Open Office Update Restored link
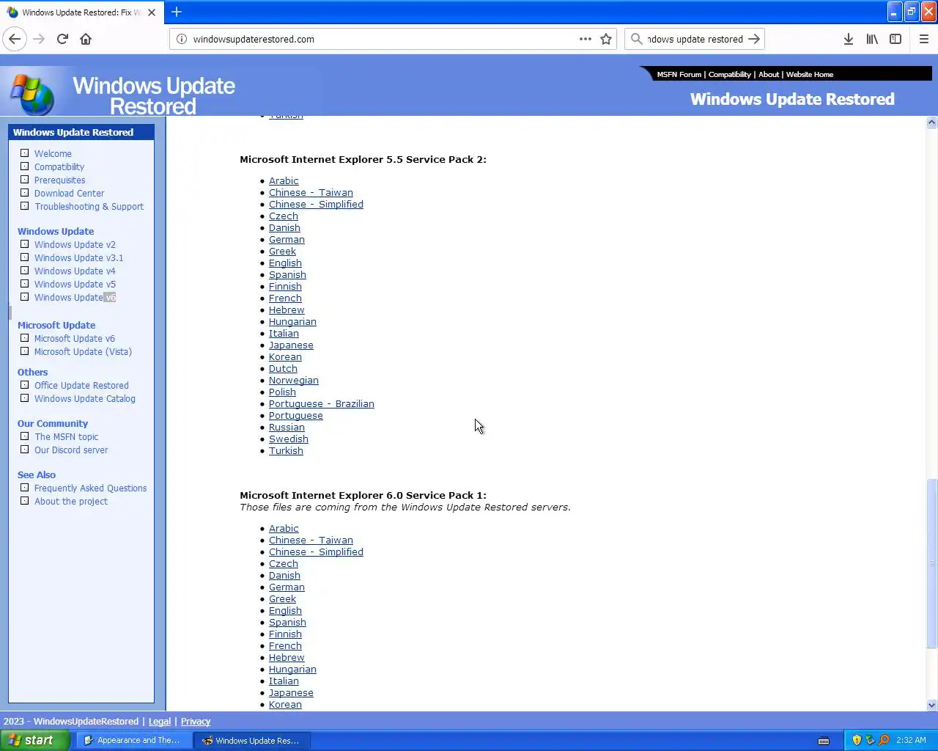 coord(81,386)
